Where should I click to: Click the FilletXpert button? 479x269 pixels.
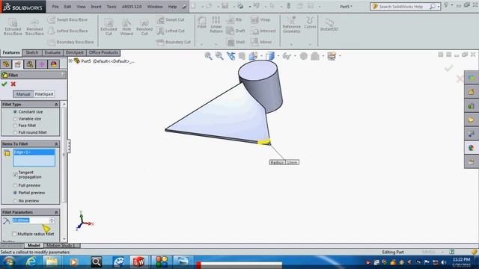[44, 94]
